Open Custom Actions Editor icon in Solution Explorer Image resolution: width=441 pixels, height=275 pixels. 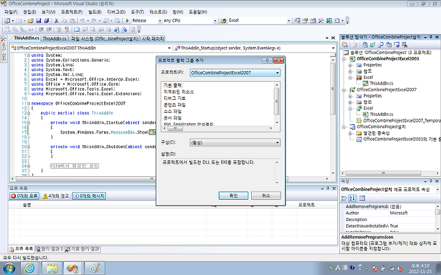[x=396, y=45]
